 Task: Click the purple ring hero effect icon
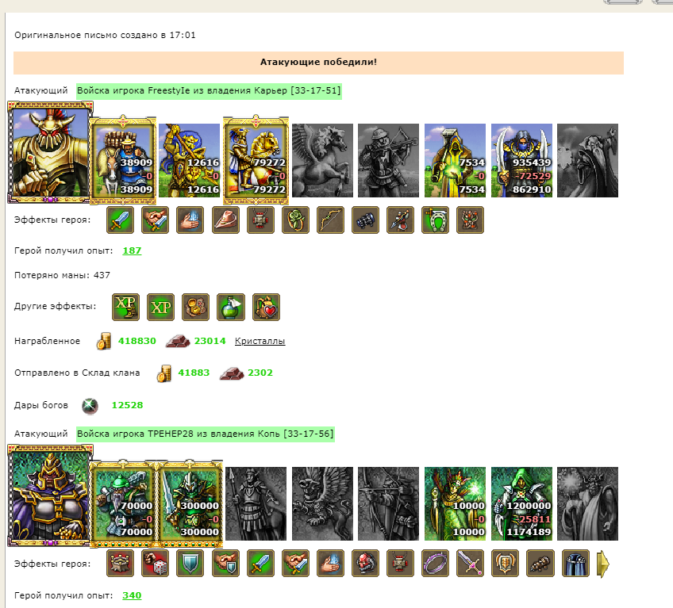click(435, 564)
